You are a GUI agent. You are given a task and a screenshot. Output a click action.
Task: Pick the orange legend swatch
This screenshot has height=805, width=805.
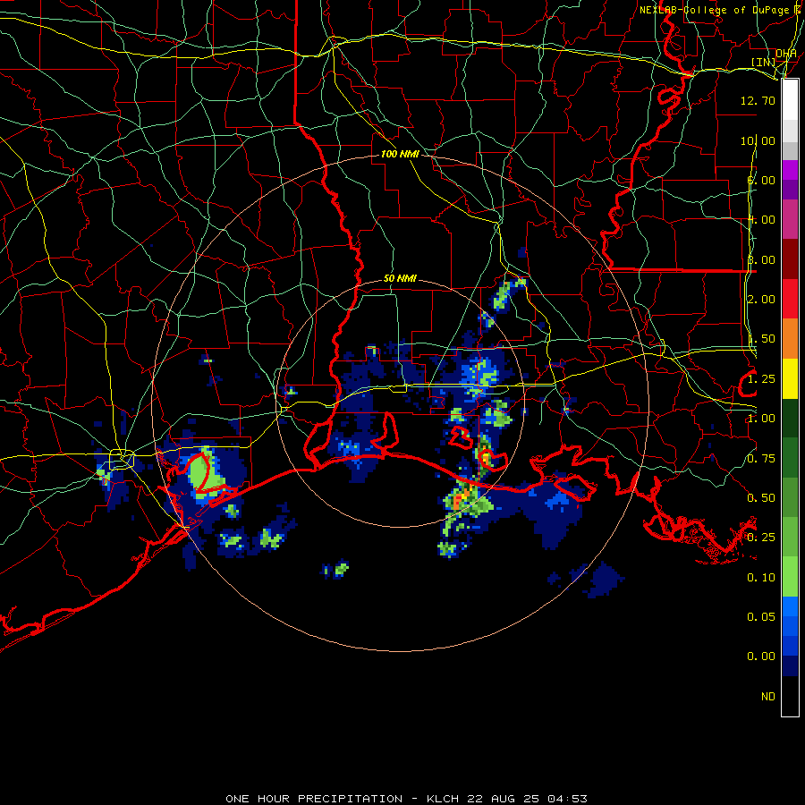tap(790, 339)
